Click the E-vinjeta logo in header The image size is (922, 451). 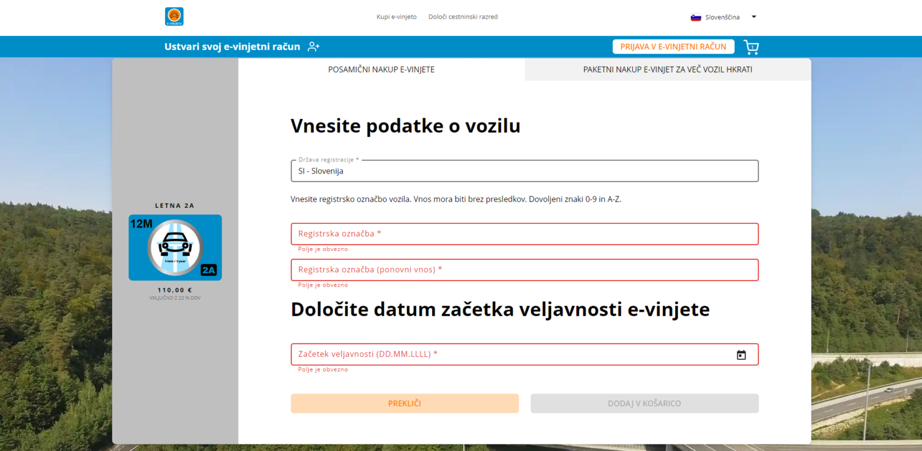pos(174,17)
